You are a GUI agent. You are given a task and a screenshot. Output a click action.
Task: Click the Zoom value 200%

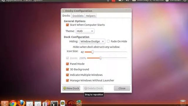coord(83,58)
